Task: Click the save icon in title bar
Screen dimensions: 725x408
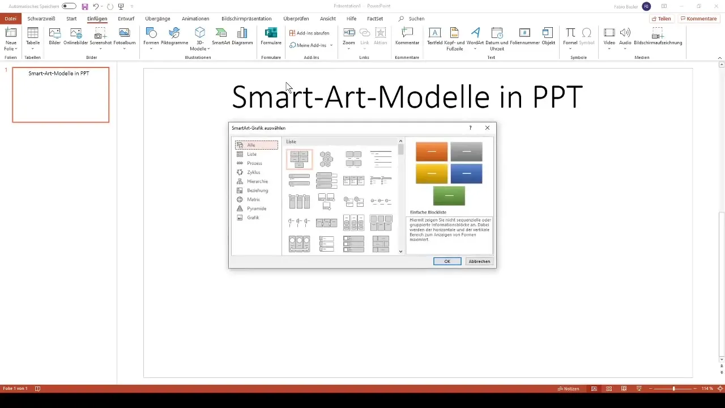Action: tap(84, 6)
